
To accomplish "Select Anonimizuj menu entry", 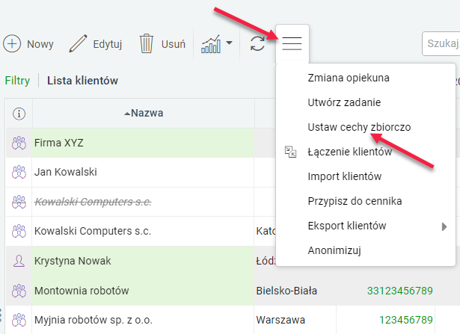I will pos(334,250).
